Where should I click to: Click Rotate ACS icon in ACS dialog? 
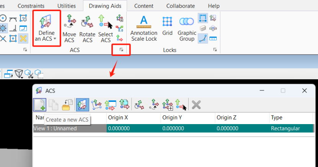pyautogui.click(x=139, y=105)
